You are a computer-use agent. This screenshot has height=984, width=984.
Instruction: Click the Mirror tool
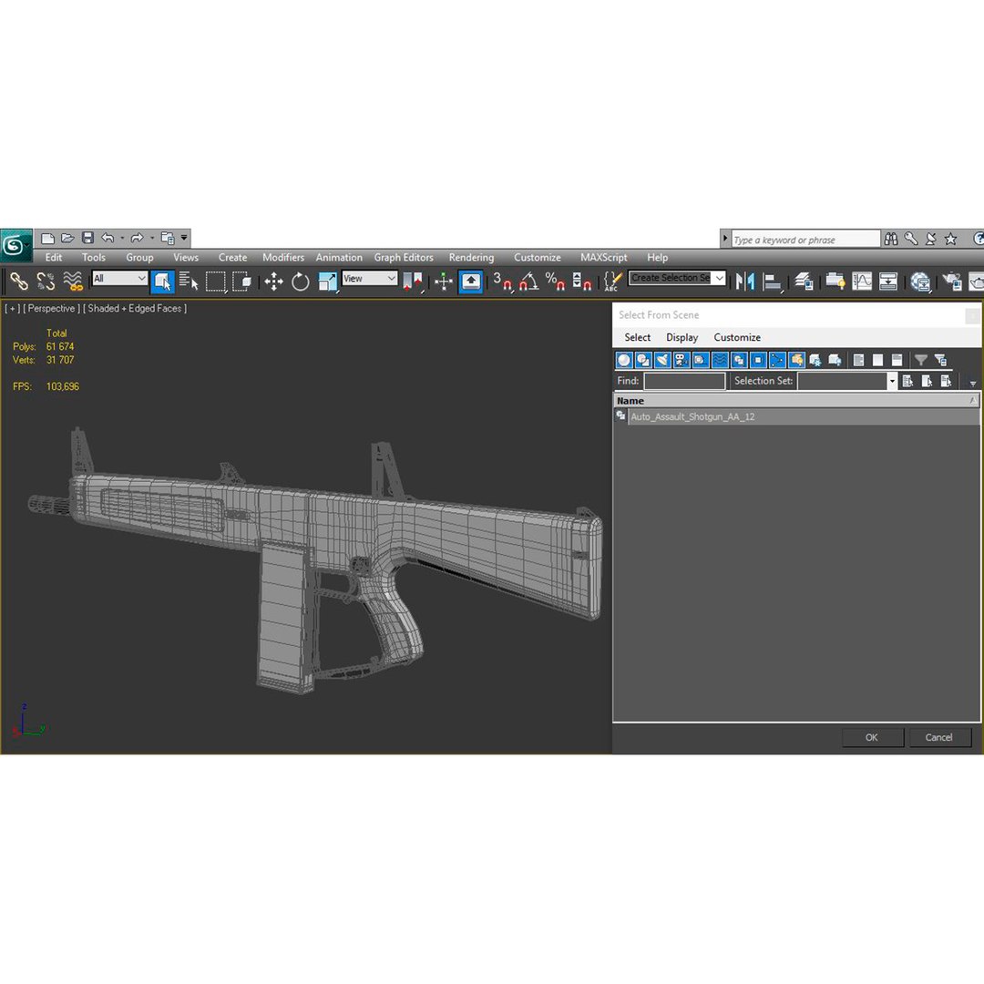click(745, 282)
